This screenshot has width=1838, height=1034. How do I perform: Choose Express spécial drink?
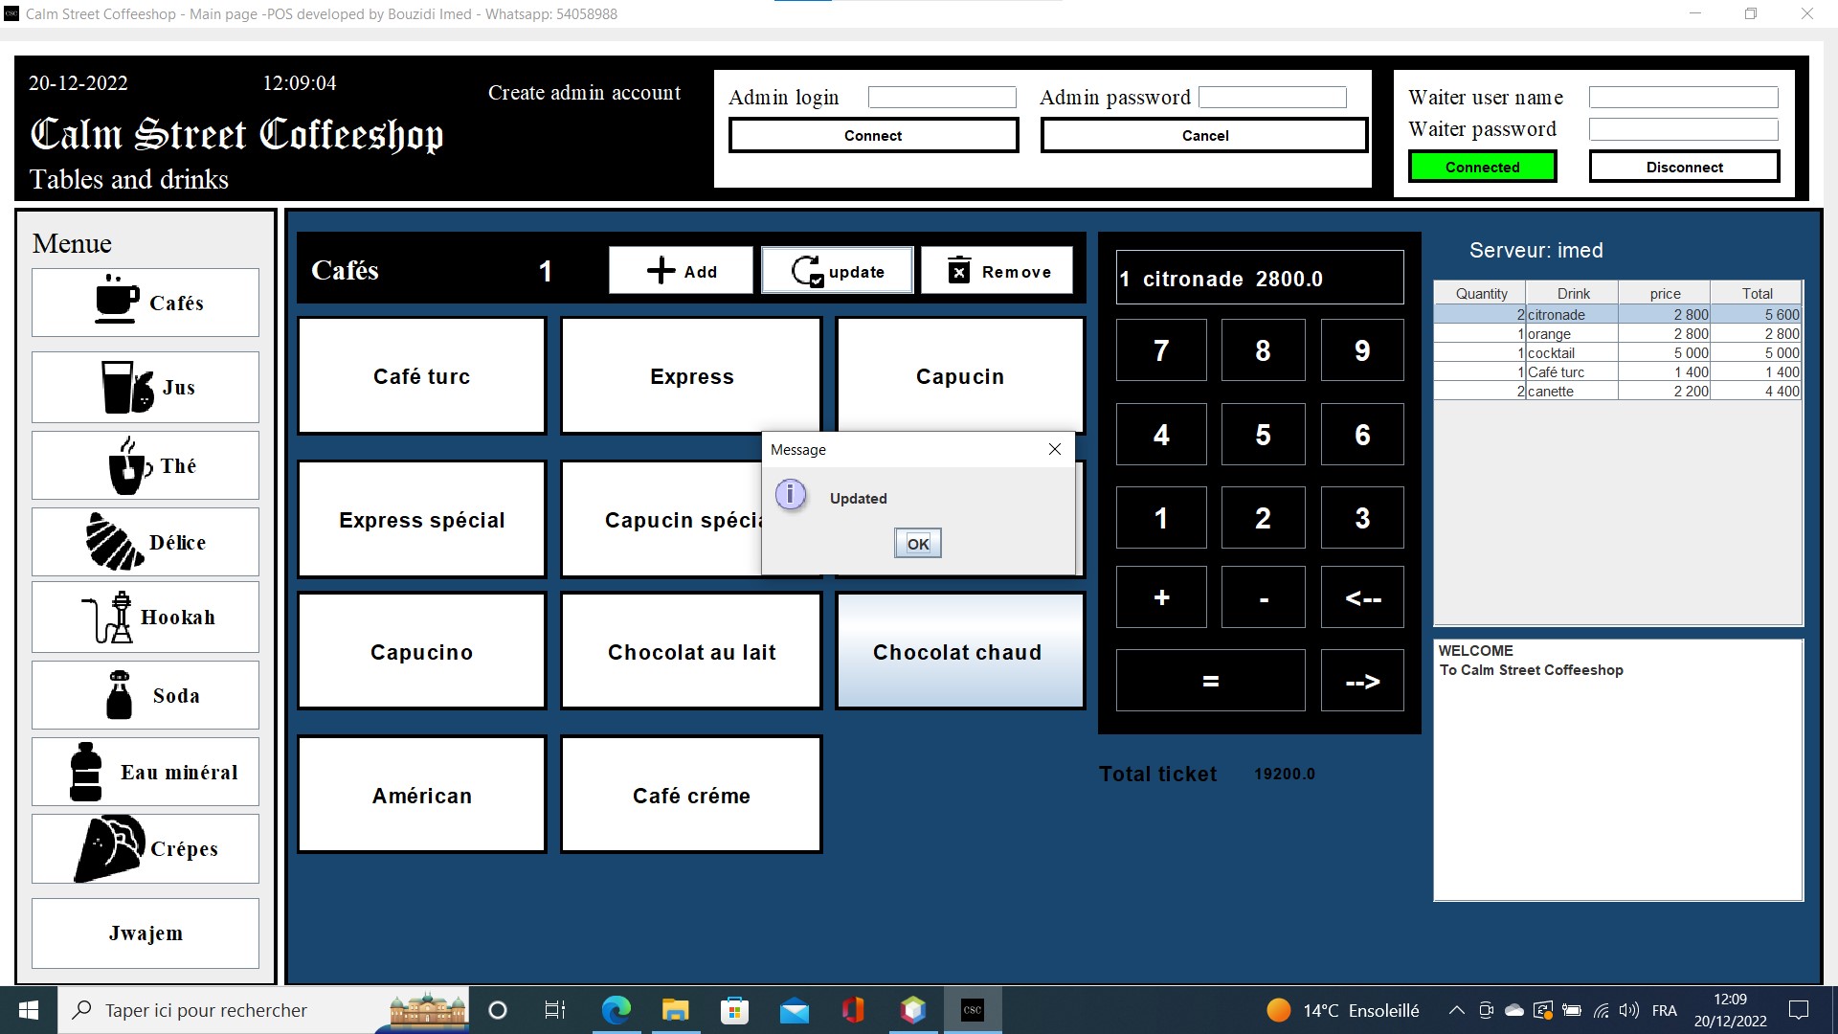coord(422,520)
